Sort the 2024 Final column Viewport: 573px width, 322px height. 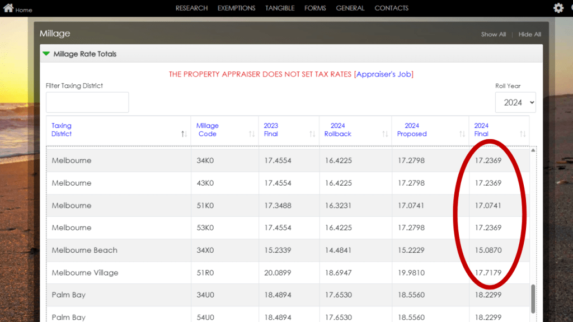522,134
